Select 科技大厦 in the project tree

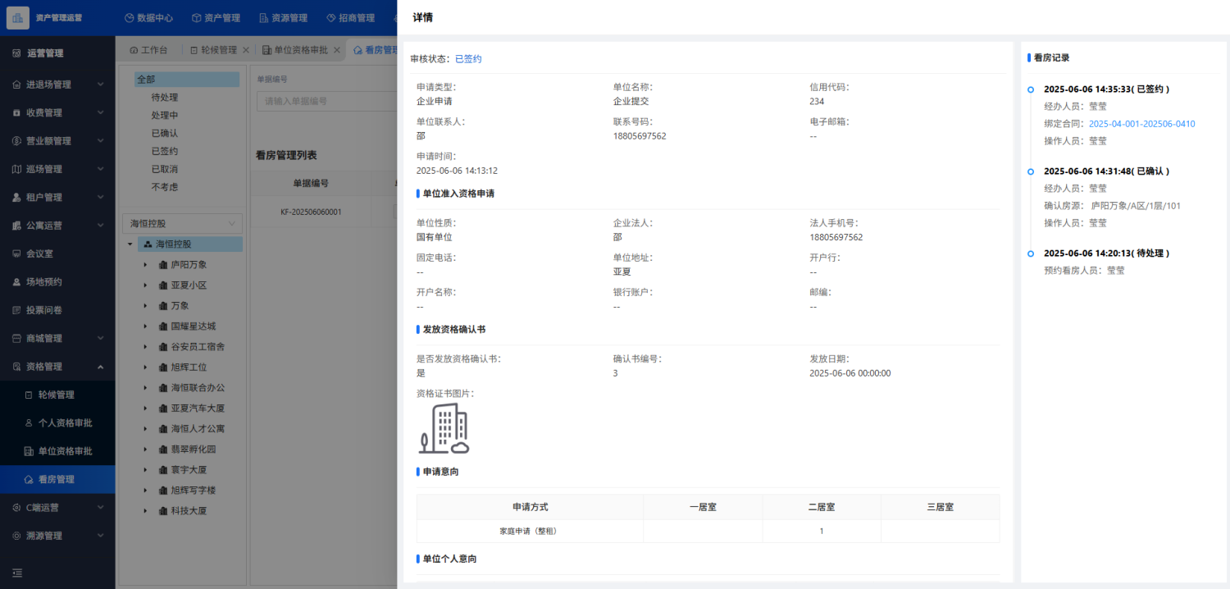pos(189,511)
